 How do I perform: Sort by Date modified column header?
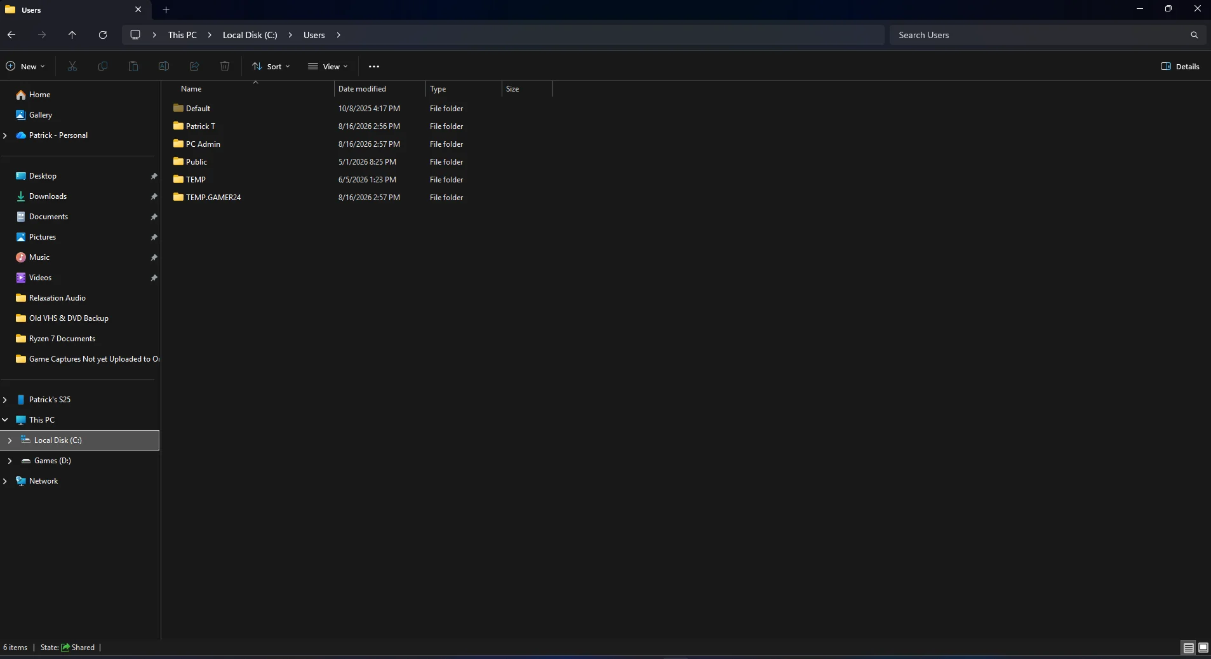(380, 89)
